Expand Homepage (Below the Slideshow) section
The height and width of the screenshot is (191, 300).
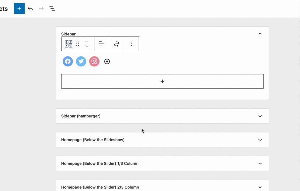(x=260, y=140)
